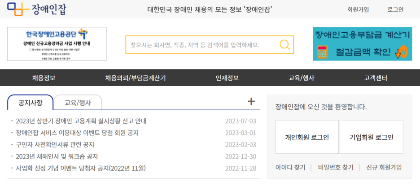Click the 비밀번호 찾기 link

click(x=336, y=168)
